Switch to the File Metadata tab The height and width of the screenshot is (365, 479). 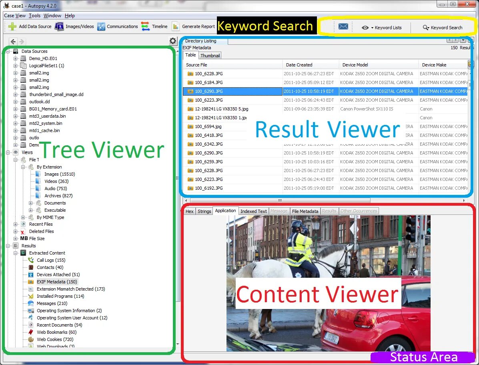[305, 211]
